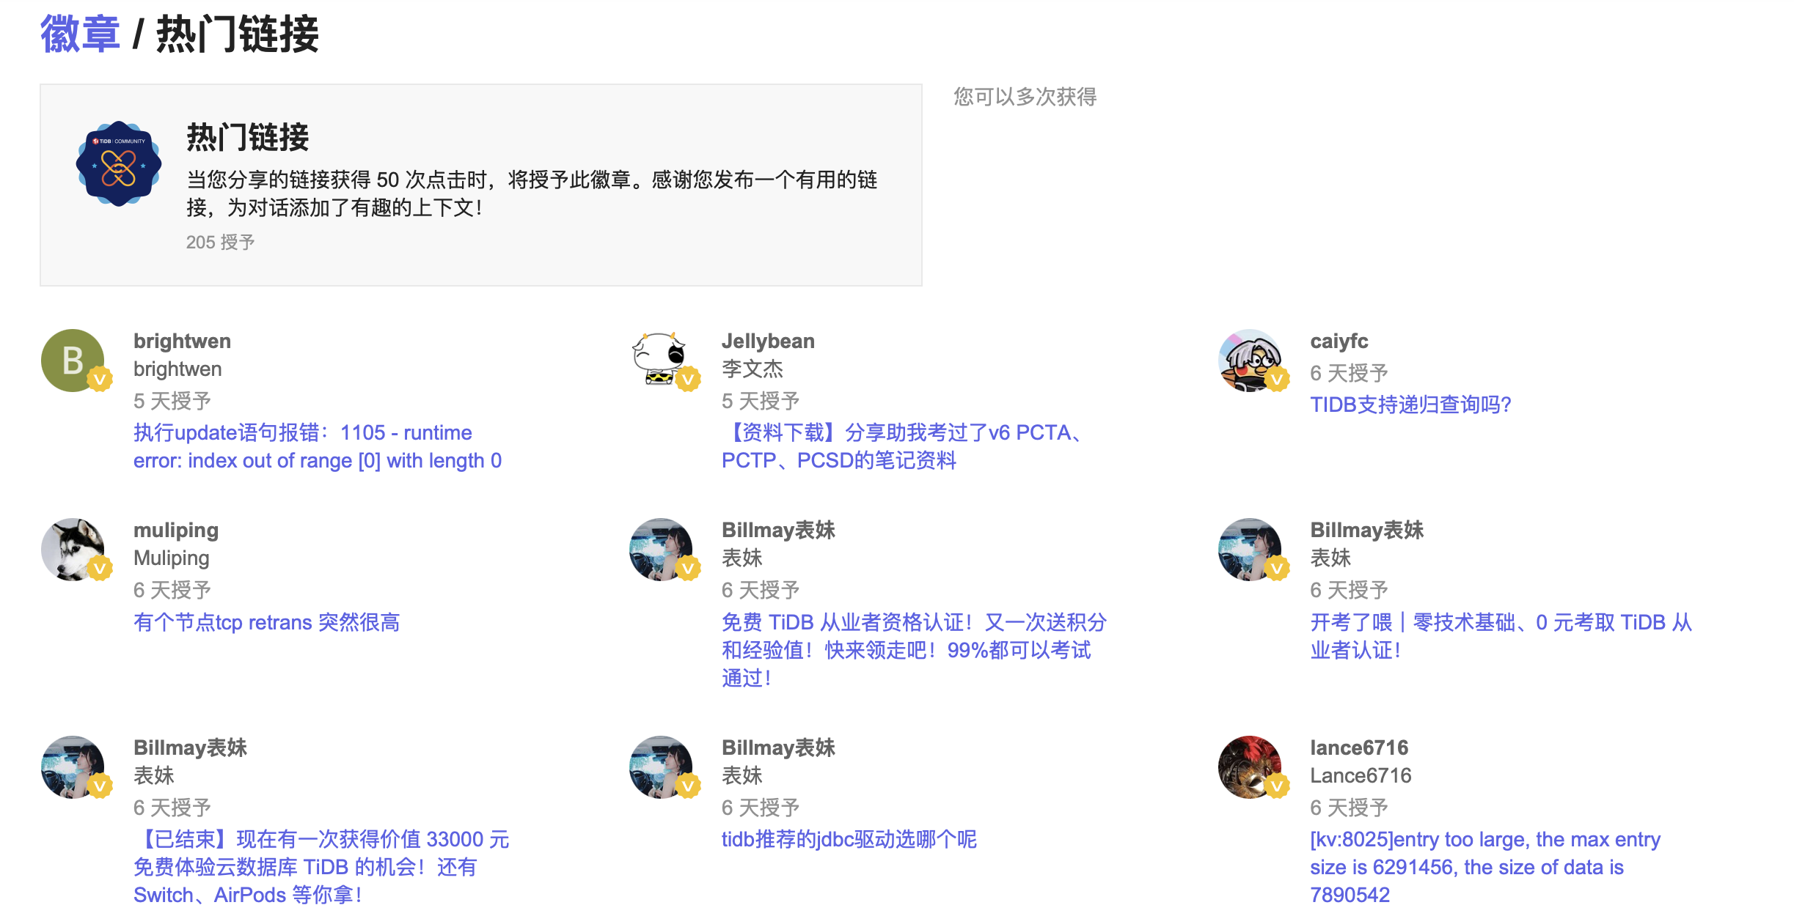Click Billmay avatar beside jdbc驱动 post
1794x916 pixels.
(660, 767)
